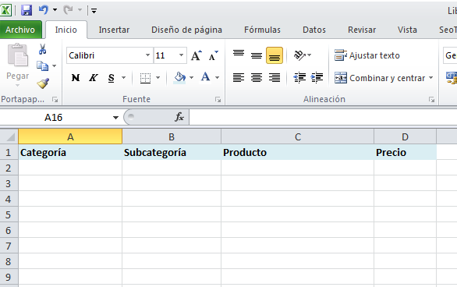Click the Decrease Indent icon

tap(299, 77)
